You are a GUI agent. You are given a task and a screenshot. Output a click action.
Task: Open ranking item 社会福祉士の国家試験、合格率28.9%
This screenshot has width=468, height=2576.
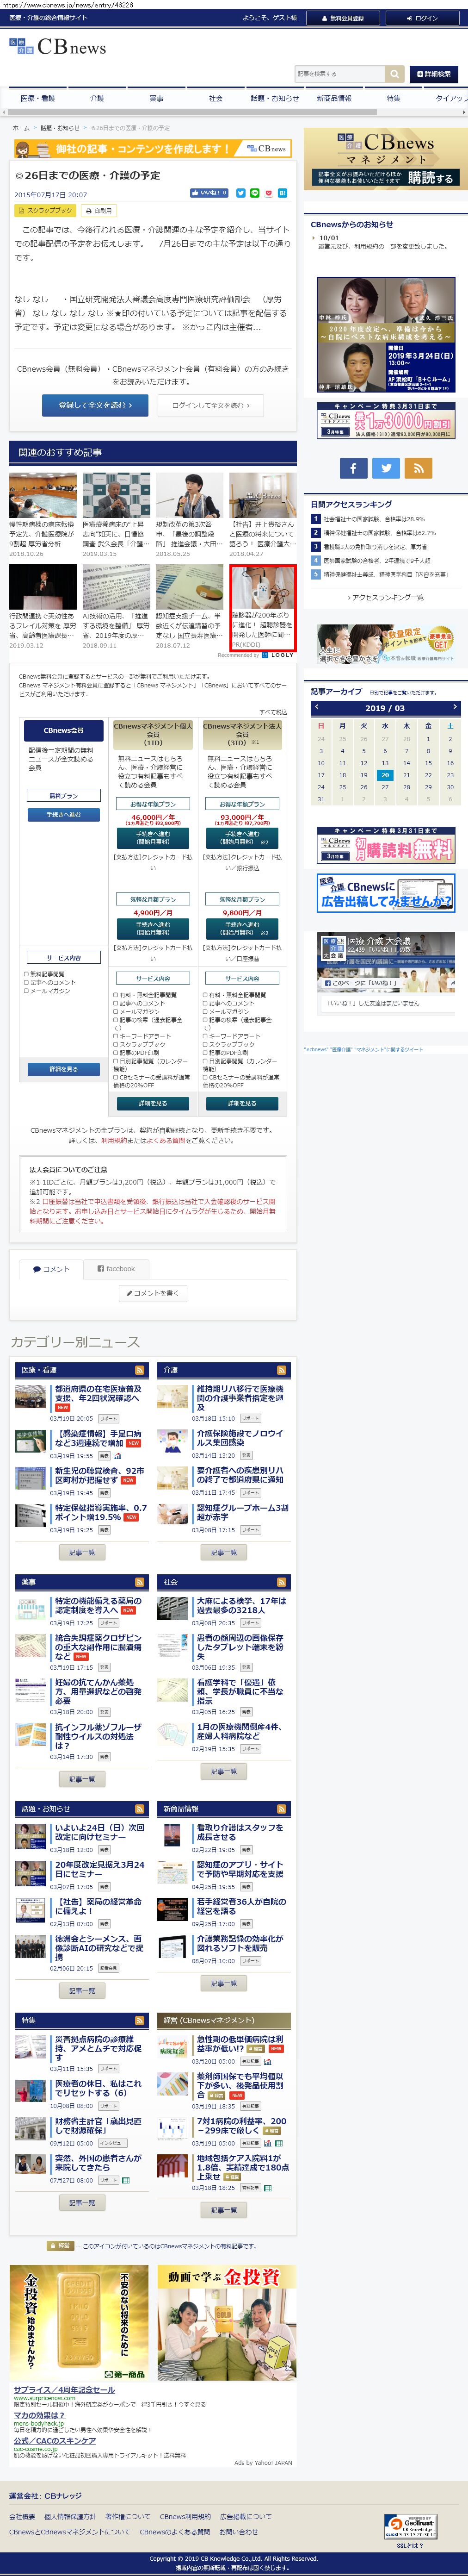(374, 519)
